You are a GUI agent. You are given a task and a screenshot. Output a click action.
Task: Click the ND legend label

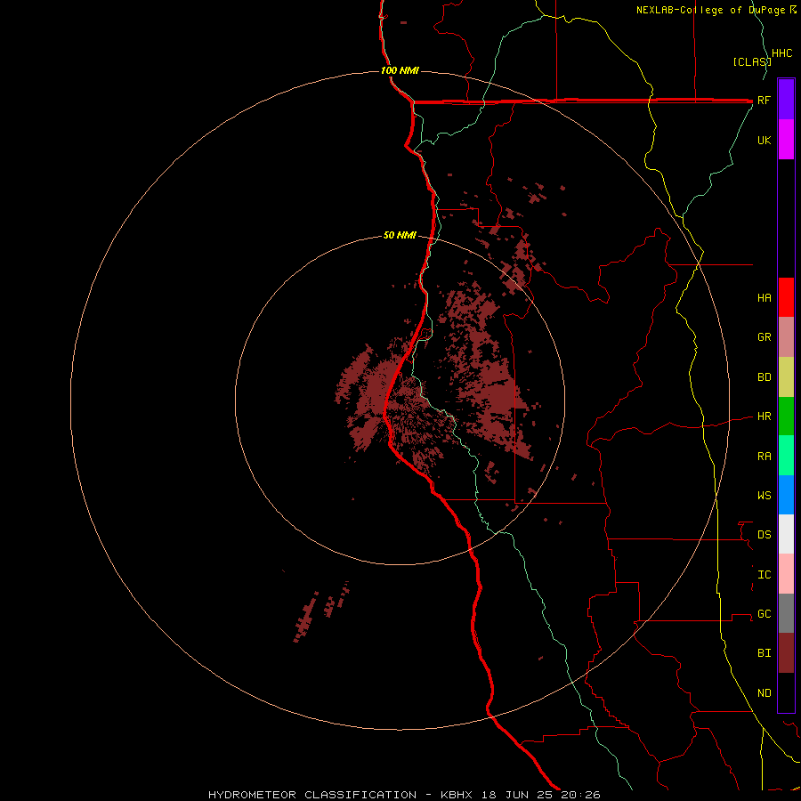[x=765, y=692]
